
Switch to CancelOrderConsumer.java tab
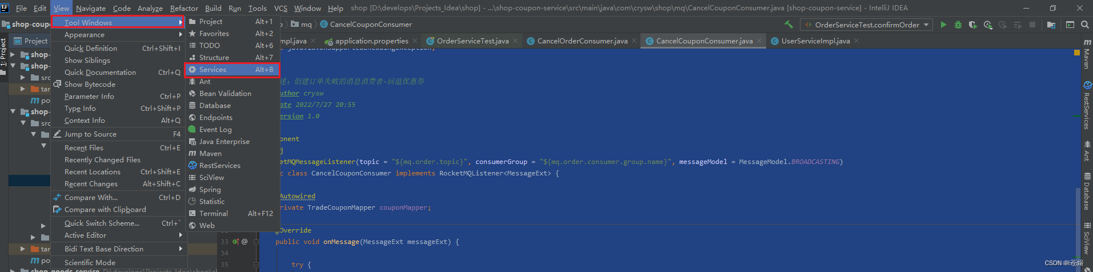click(582, 41)
